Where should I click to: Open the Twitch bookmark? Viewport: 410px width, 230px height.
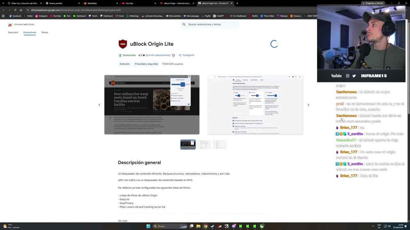(x=93, y=16)
